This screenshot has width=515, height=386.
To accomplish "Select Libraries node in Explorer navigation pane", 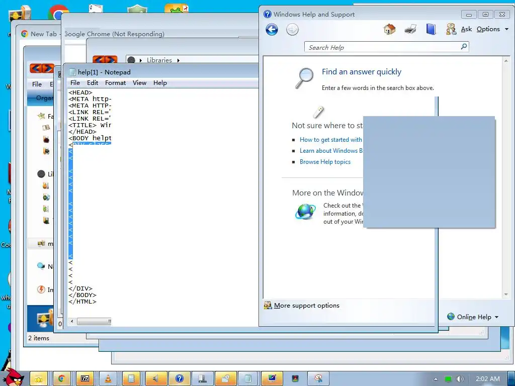I will pyautogui.click(x=41, y=174).
